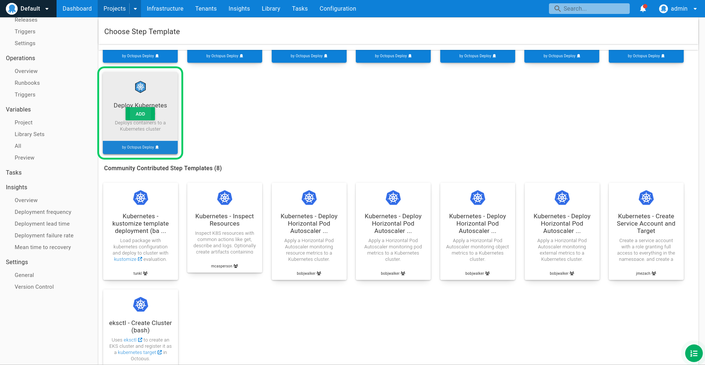
Task: Open the kustomize external link
Action: point(128,259)
